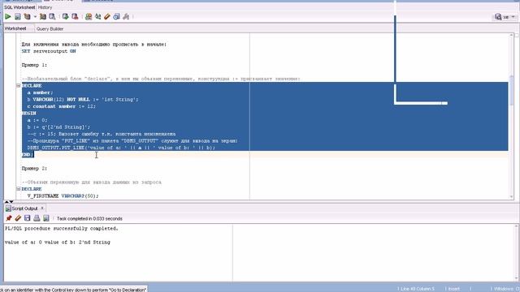Pin the Script Output panel
This screenshot has width=520, height=292.
point(9,218)
